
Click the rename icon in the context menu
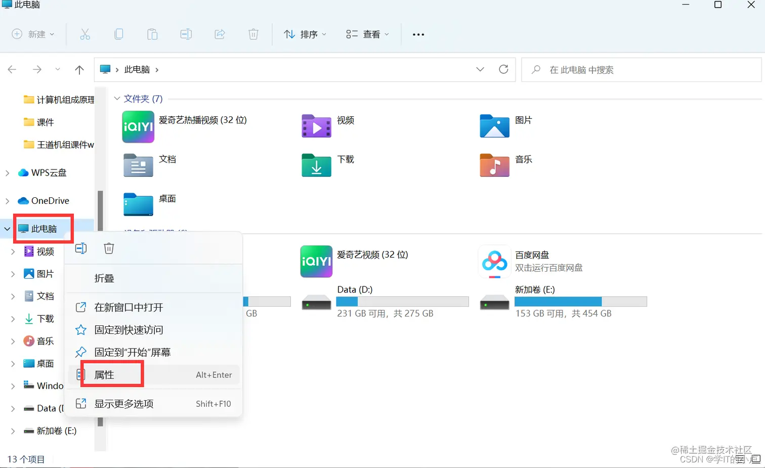tap(81, 248)
